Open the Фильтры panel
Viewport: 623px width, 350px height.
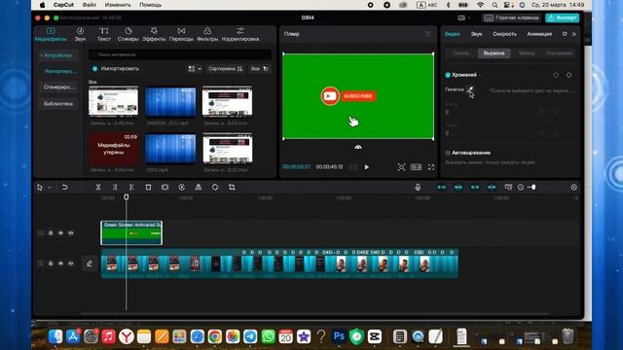[207, 34]
